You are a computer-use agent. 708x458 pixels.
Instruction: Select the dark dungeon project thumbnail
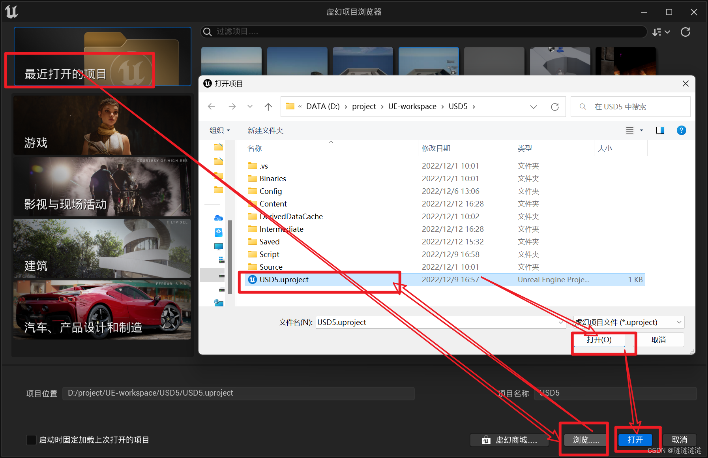[x=626, y=61]
